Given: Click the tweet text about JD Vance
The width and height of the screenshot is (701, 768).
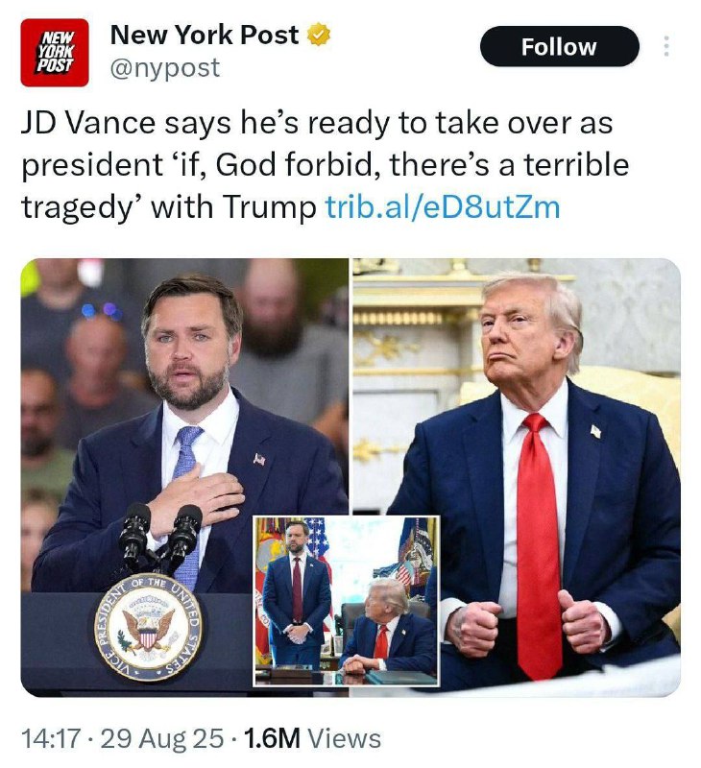Looking at the screenshot, I should tap(326, 165).
